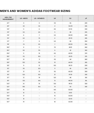Select the JP 220 cell
94x113 pixels.
click(86, 23)
